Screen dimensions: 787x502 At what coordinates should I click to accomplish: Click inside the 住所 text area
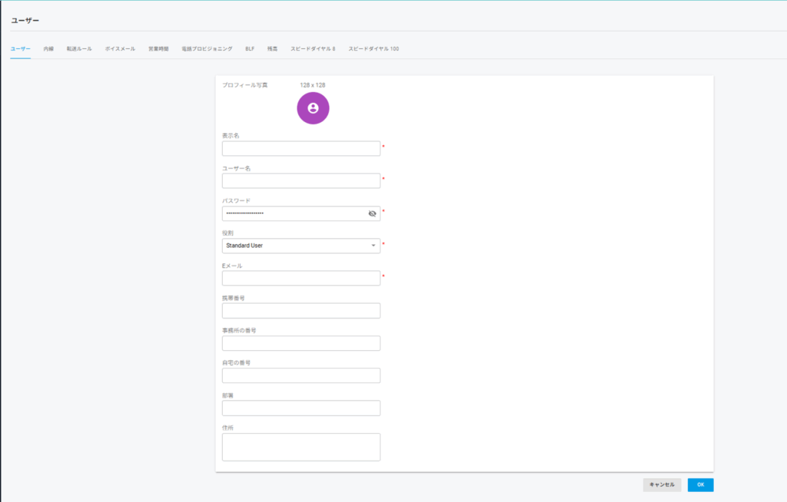(x=301, y=447)
